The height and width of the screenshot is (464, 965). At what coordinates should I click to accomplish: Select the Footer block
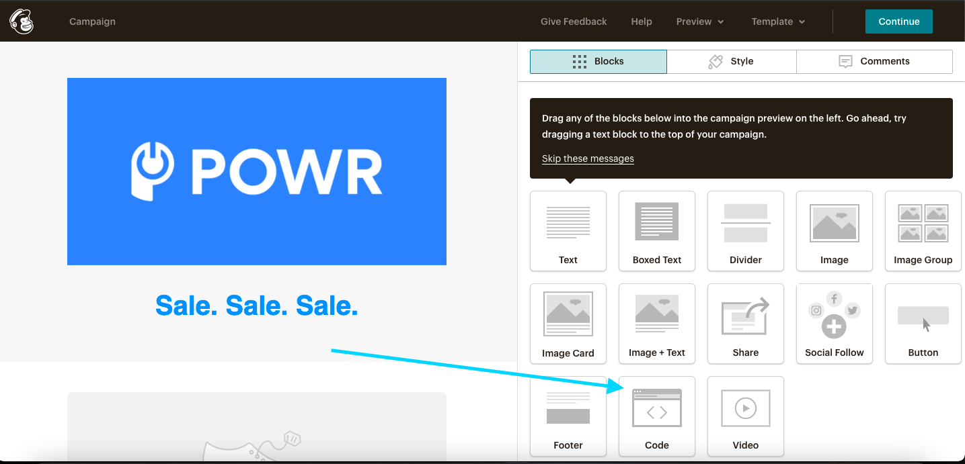click(x=568, y=416)
